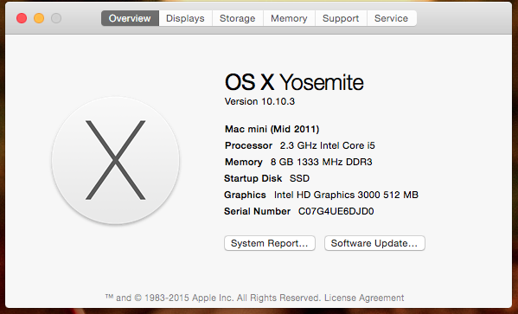Open the System Report button

pos(270,243)
